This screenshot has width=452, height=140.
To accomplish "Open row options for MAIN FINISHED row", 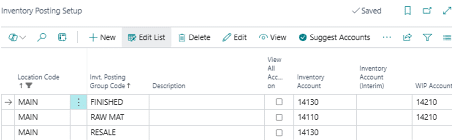I will (x=78, y=102).
